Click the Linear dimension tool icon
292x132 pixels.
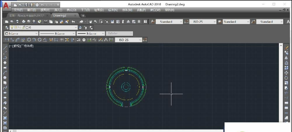click(x=7, y=40)
